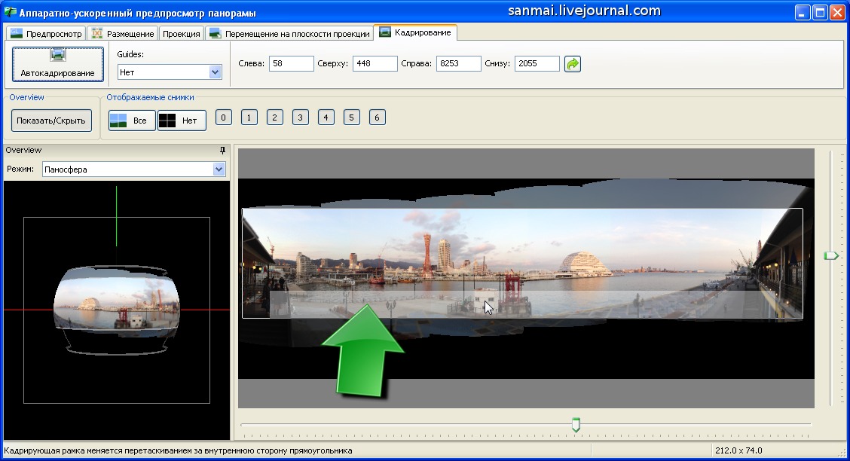Click the Hugin application icon in title bar

pyautogui.click(x=11, y=14)
